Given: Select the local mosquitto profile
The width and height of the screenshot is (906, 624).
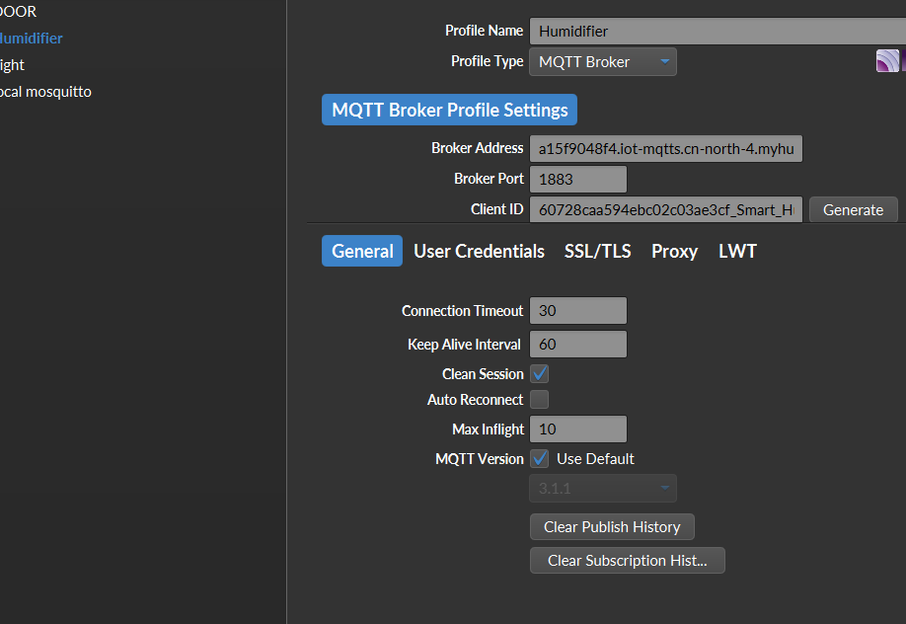Looking at the screenshot, I should pos(45,92).
